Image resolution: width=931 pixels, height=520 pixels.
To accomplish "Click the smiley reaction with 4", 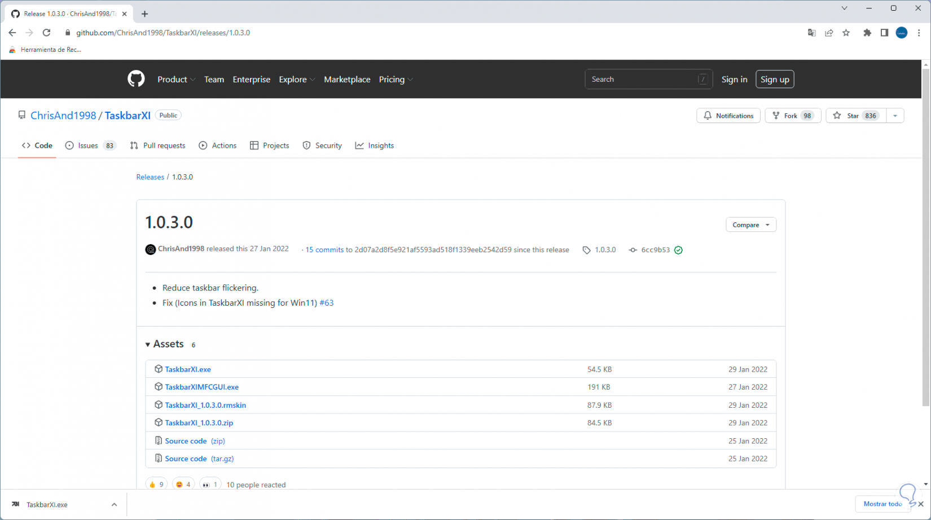I will tap(183, 484).
